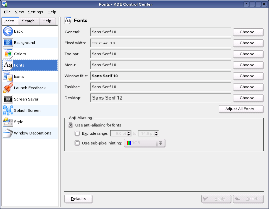This screenshot has width=269, height=209.
Task: Increase the 14.0 pt exclude range end
Action: 156,132
